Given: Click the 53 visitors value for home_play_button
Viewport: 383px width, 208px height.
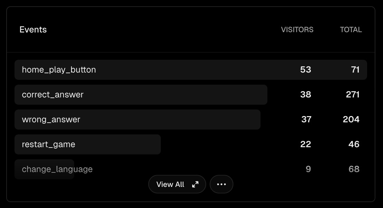Looking at the screenshot, I should click(306, 70).
